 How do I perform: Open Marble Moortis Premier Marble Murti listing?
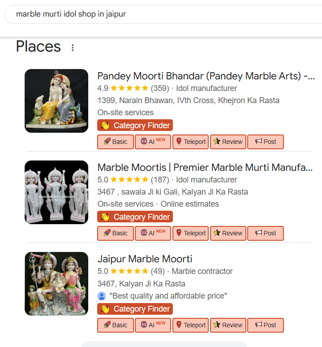click(x=205, y=168)
